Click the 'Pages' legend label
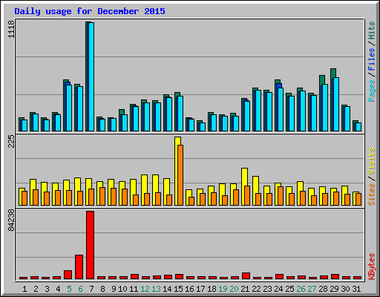 tap(372, 91)
